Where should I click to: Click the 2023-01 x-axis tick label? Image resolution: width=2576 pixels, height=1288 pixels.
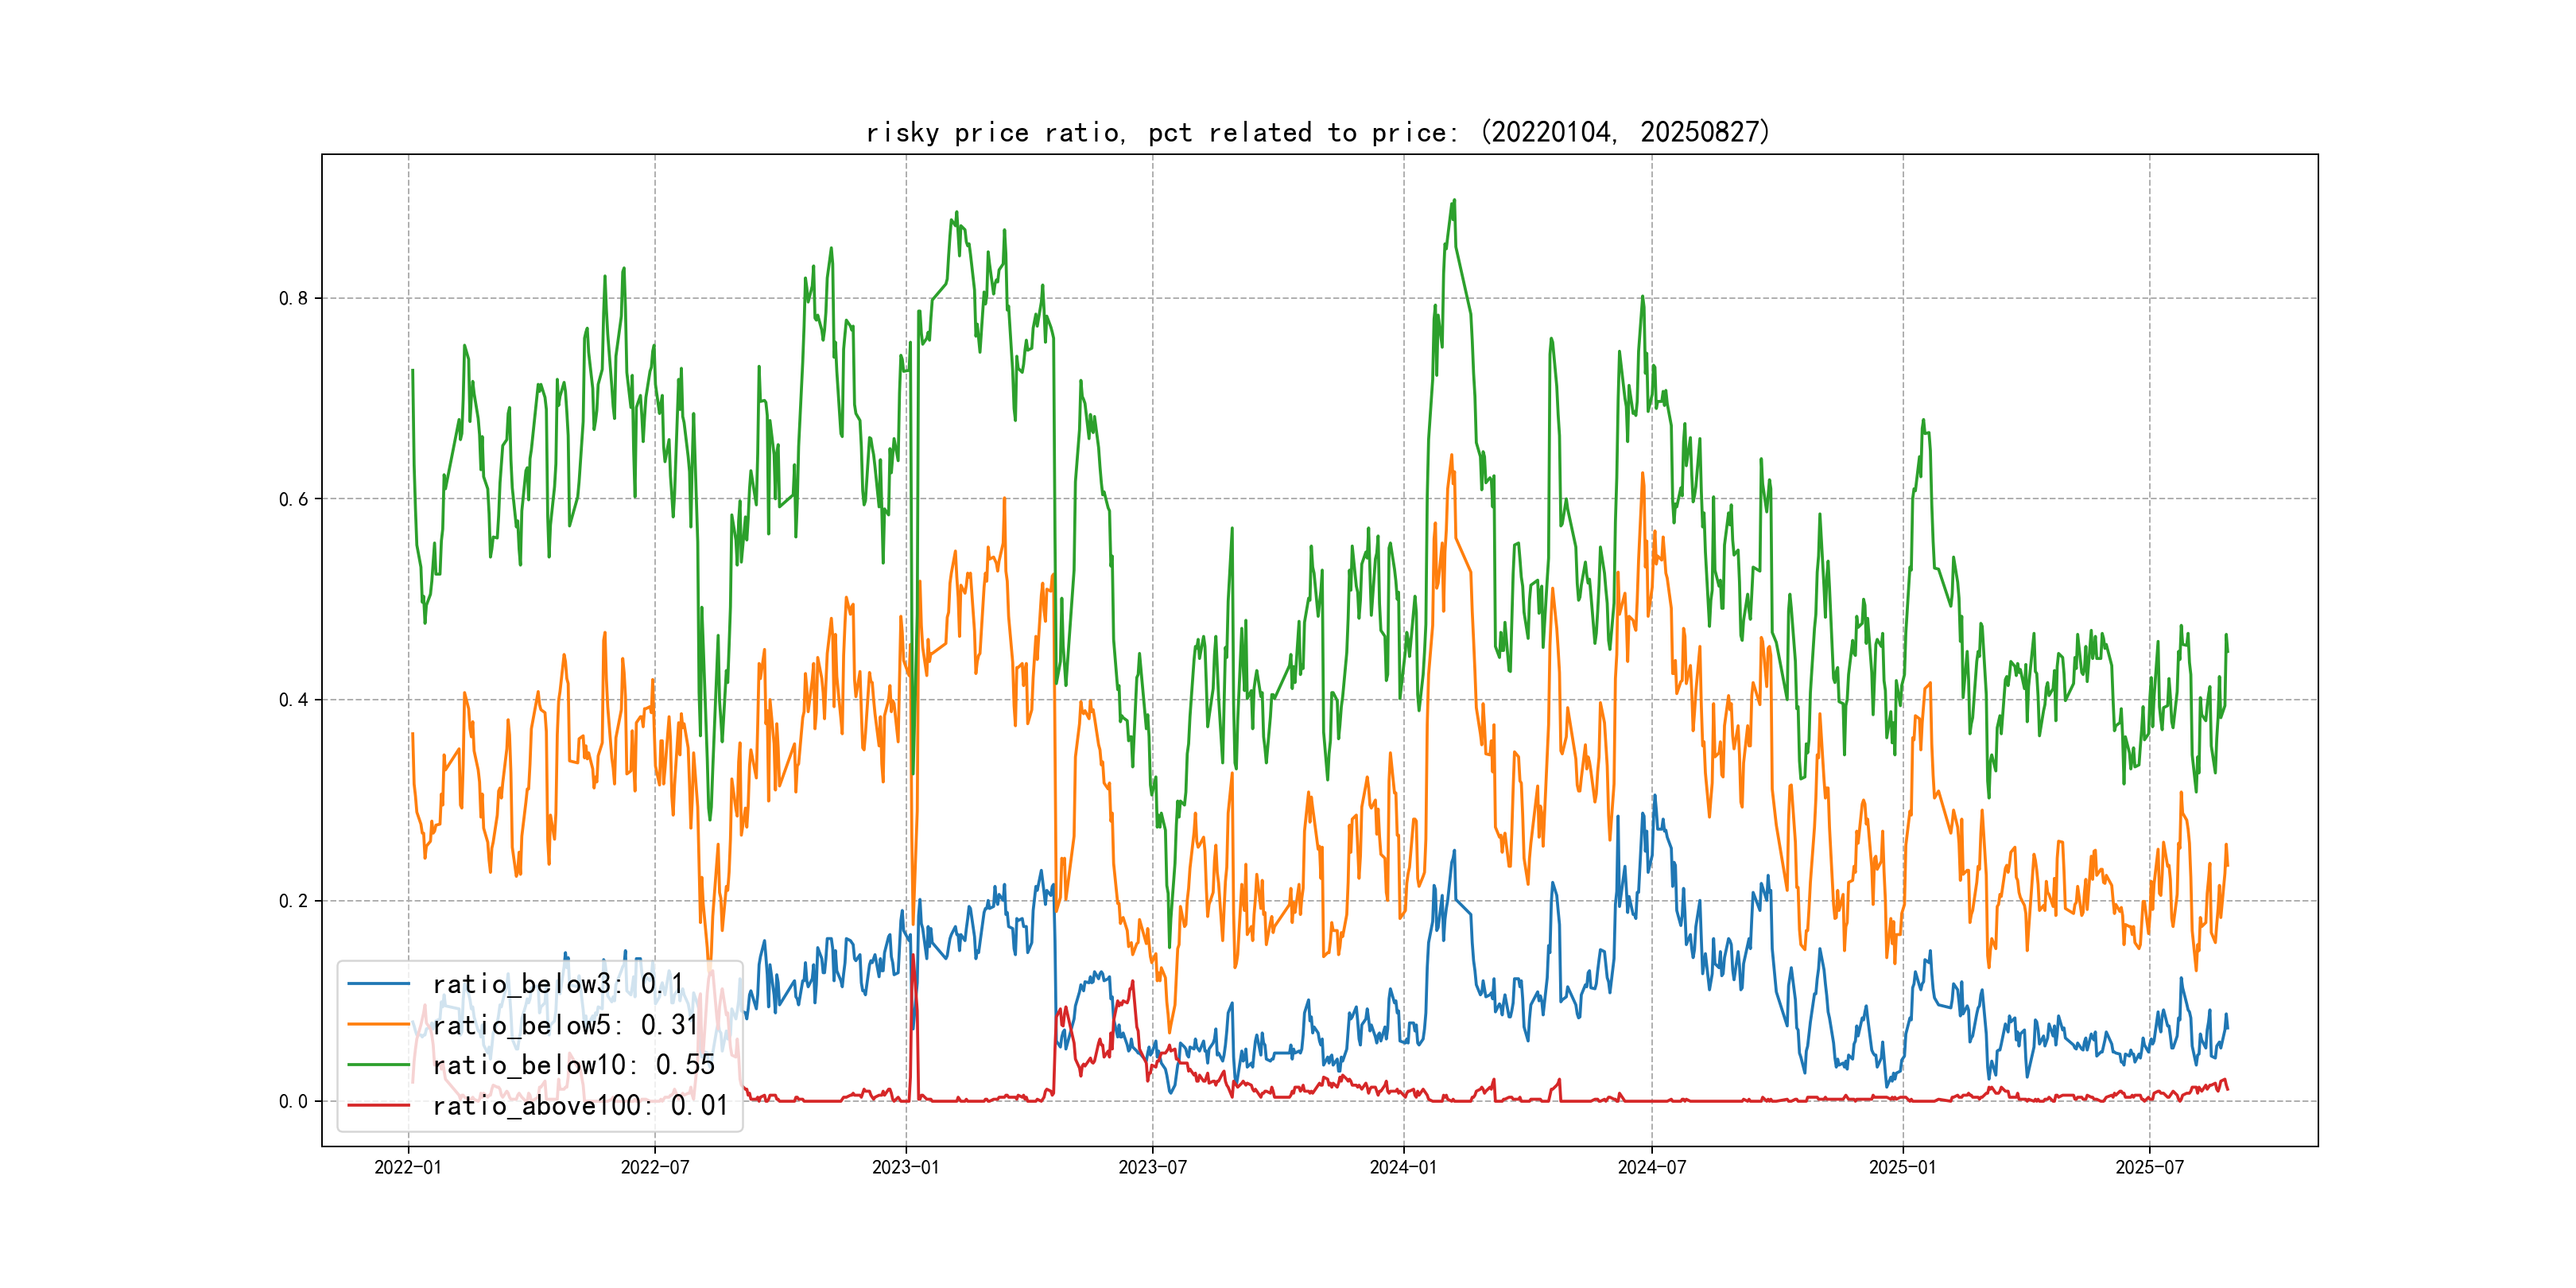906,1167
